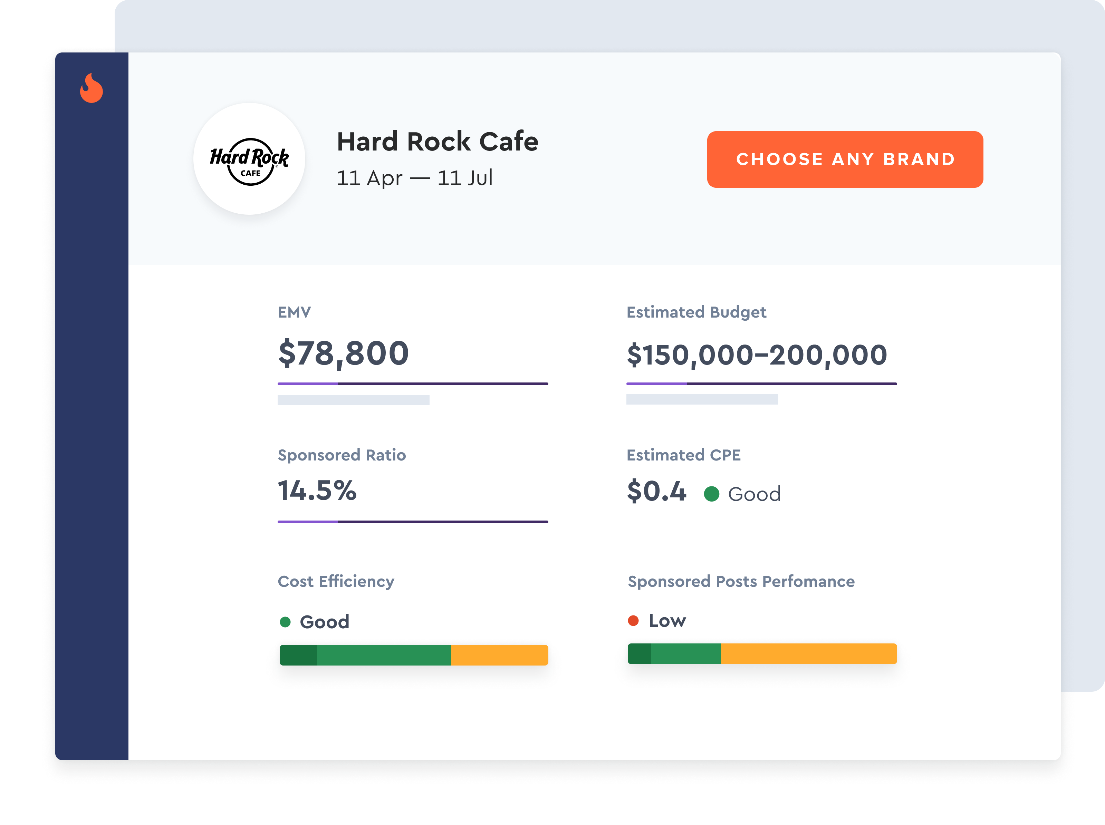Click the Cost Efficiency color bar
Image resolution: width=1105 pixels, height=825 pixels.
tap(414, 655)
